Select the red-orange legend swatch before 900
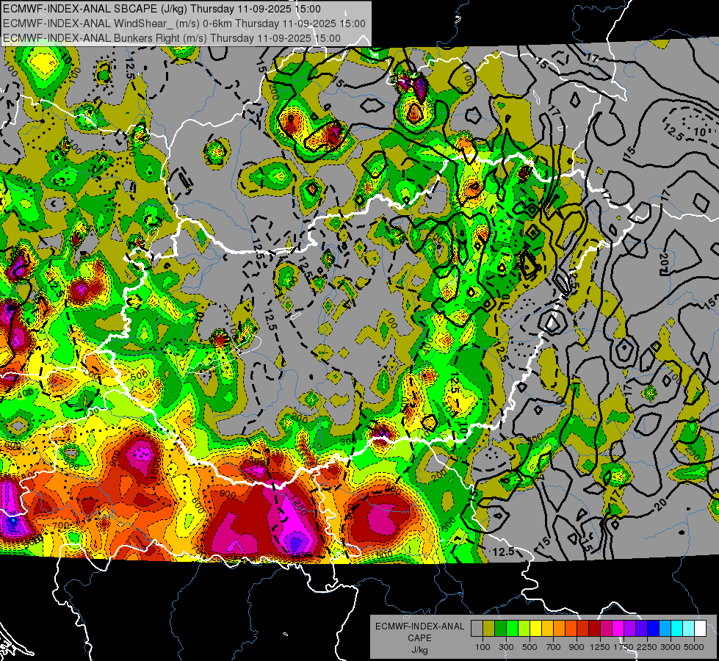The image size is (719, 661). [571, 629]
